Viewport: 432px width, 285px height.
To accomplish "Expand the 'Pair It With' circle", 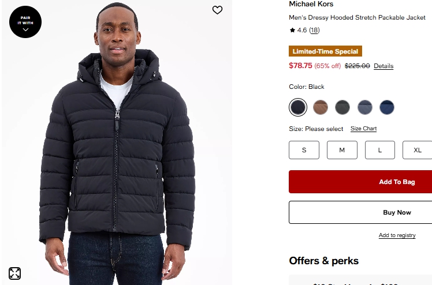I will point(25,22).
